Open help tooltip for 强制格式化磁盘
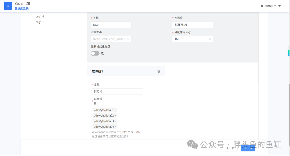Viewport: 290px width, 156px height. (x=103, y=53)
